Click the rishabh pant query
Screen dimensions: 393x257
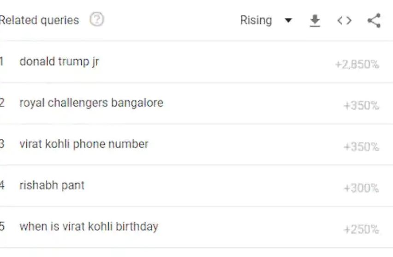52,185
